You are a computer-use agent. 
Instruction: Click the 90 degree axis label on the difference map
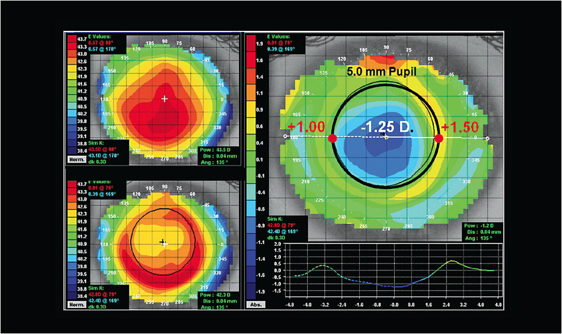point(387,47)
